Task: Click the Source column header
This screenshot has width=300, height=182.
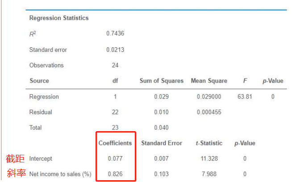Action: point(39,81)
